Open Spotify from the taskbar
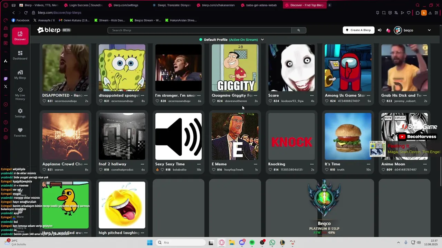Screen dimensions: 442x248 click(x=252, y=242)
